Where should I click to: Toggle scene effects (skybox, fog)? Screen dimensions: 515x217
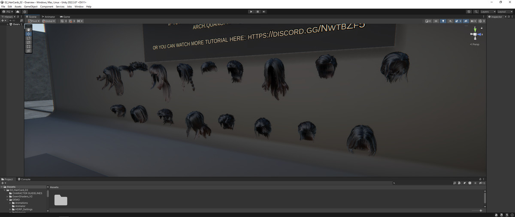click(456, 21)
